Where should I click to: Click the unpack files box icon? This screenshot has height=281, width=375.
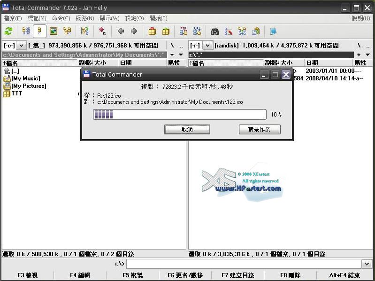tap(166, 31)
